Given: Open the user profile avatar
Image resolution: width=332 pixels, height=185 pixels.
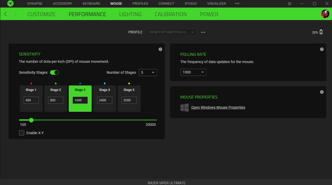Looking at the screenshot, I should (325, 14).
